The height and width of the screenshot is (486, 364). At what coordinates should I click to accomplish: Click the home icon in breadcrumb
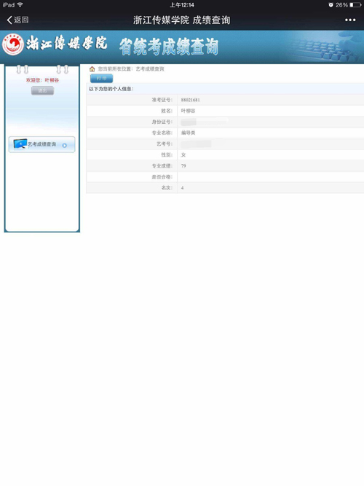point(92,68)
